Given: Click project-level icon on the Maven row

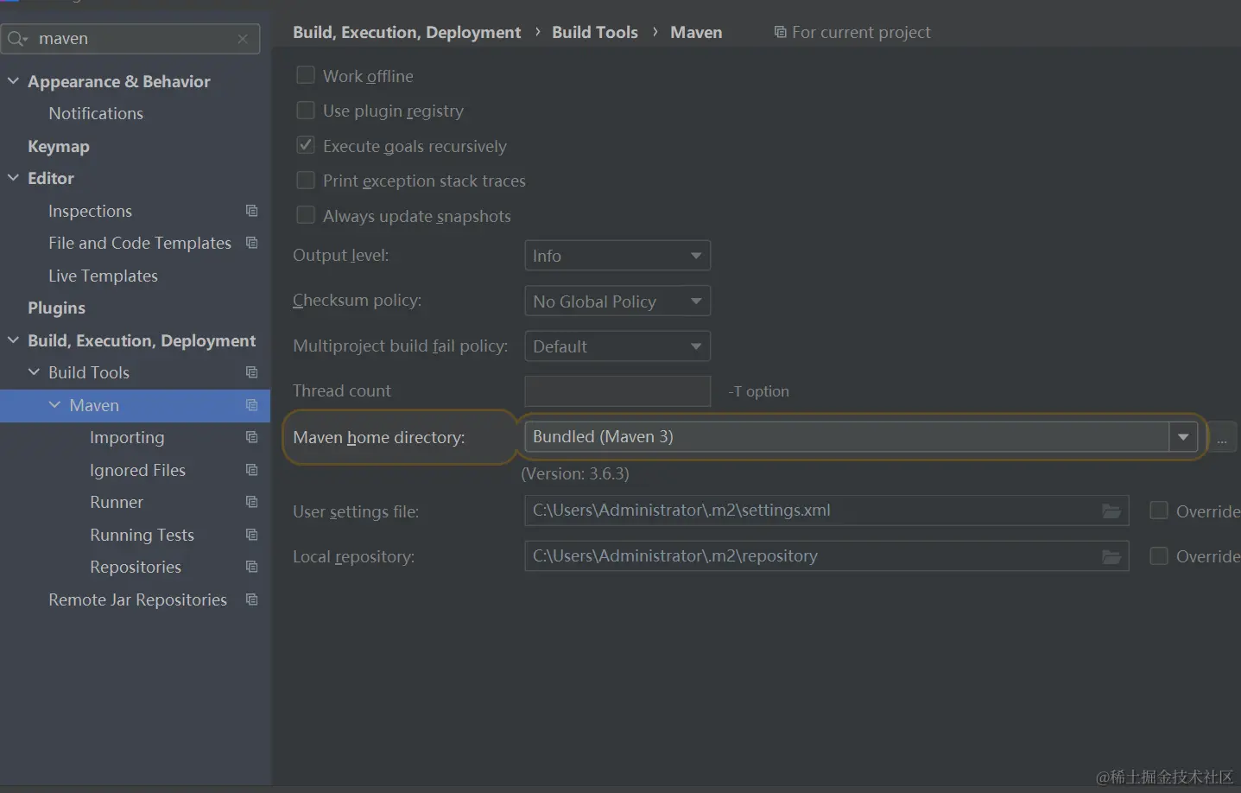Looking at the screenshot, I should (x=252, y=405).
